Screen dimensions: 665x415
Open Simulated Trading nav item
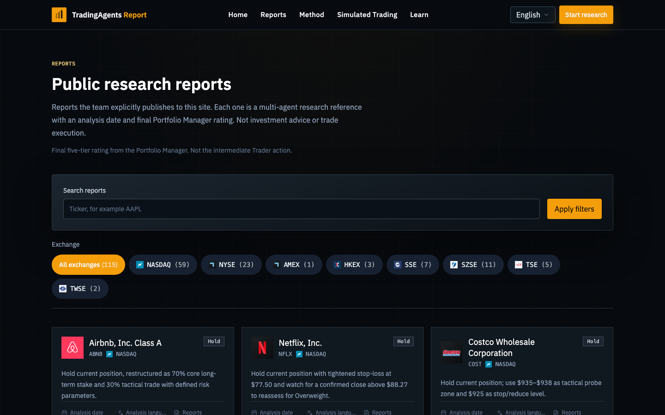tap(367, 15)
